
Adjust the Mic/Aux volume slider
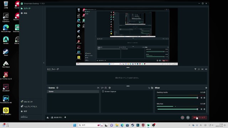(177, 109)
